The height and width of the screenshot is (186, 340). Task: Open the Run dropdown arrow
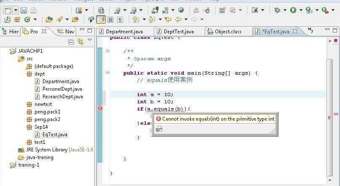pyautogui.click(x=301, y=10)
